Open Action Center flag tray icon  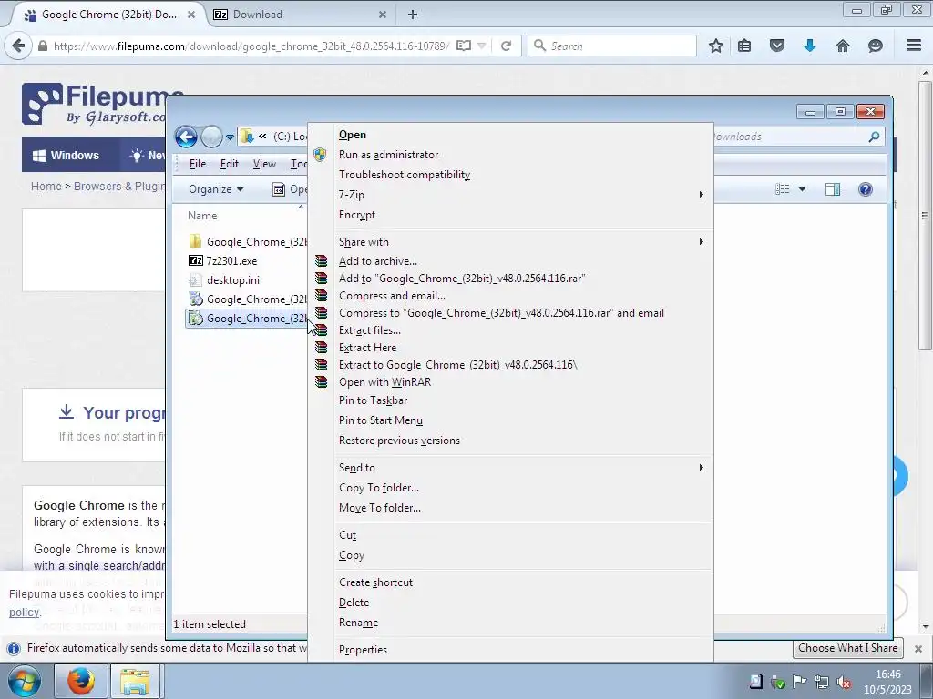800,682
